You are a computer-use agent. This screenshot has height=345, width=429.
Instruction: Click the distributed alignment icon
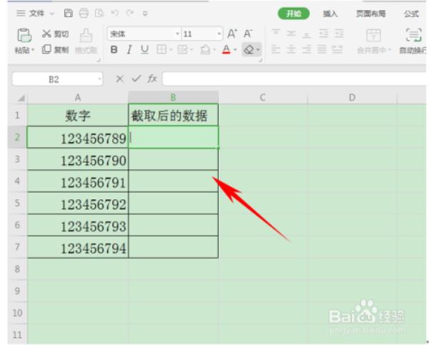337,49
